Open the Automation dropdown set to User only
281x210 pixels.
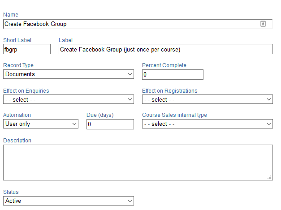pos(41,124)
